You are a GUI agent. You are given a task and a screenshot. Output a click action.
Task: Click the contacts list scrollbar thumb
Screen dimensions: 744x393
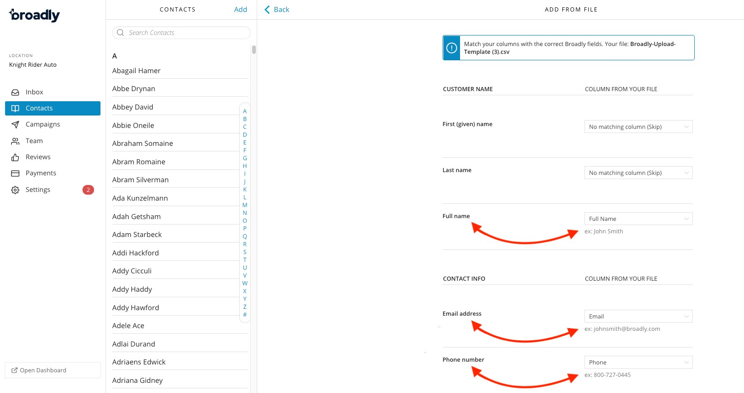click(x=254, y=50)
